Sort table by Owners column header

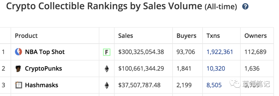point(255,36)
